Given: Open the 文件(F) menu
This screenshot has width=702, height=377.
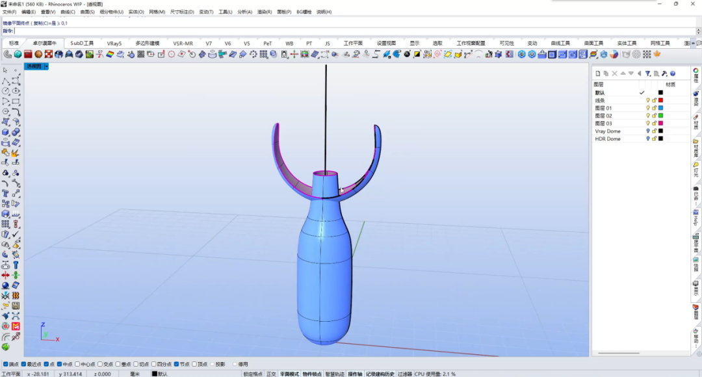Looking at the screenshot, I should pyautogui.click(x=9, y=12).
